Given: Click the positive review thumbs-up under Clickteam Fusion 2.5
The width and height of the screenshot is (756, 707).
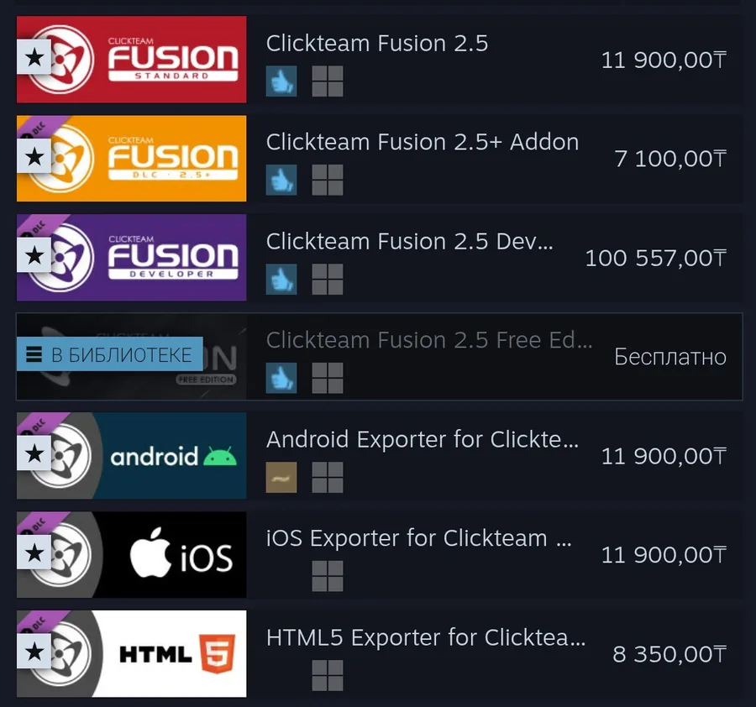Looking at the screenshot, I should [x=281, y=81].
